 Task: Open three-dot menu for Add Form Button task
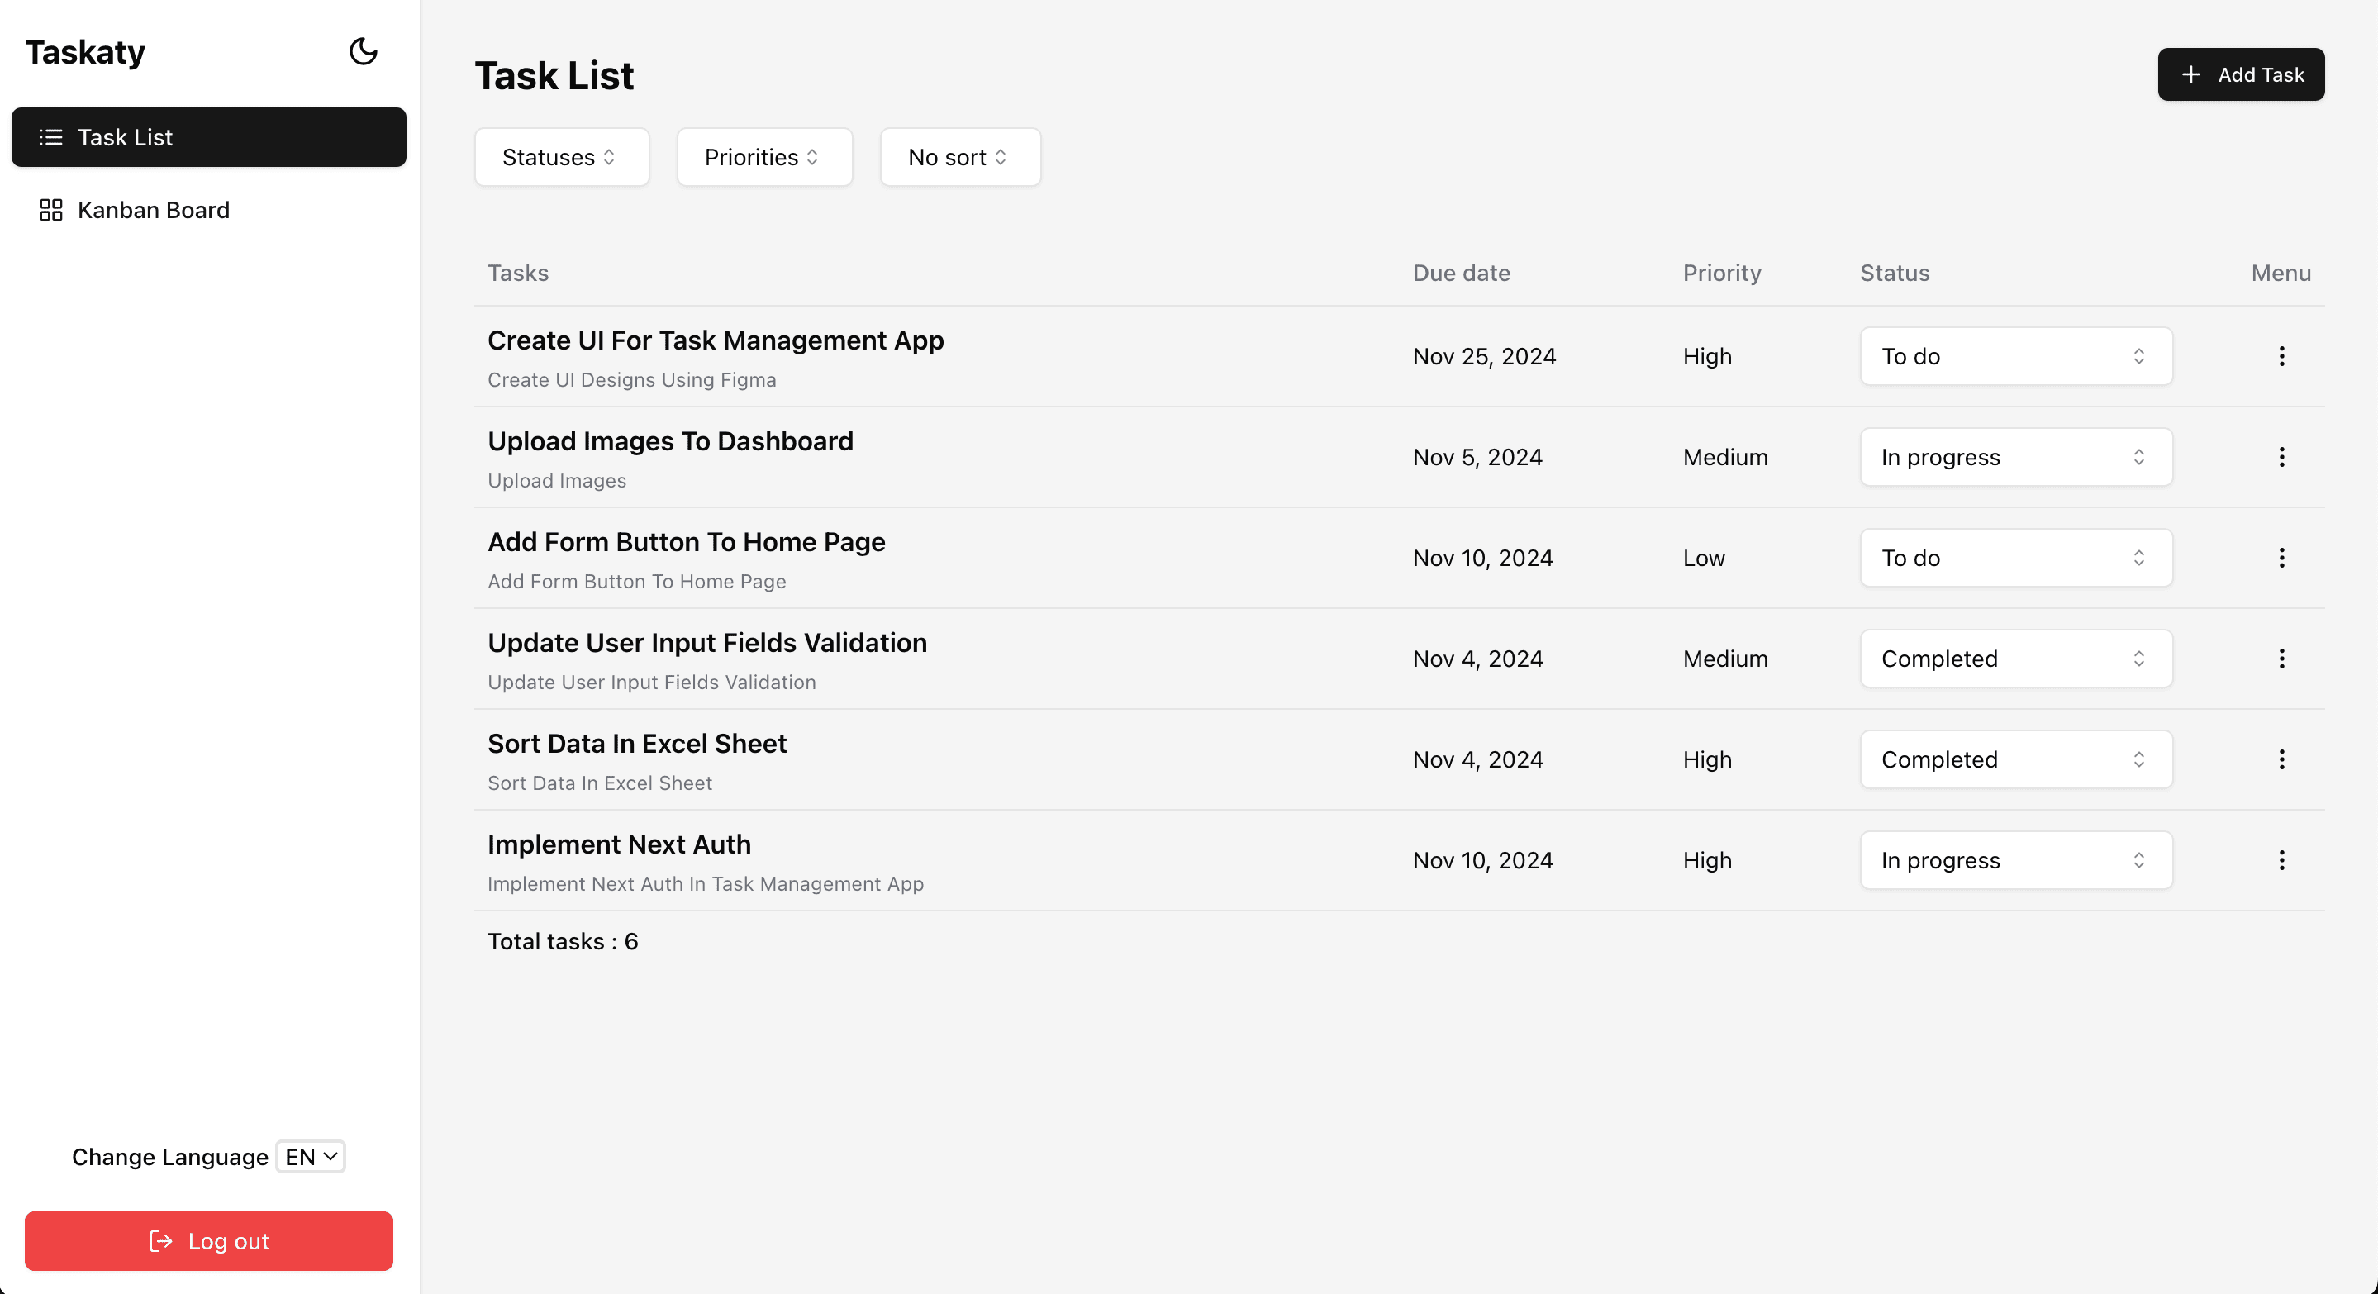[2281, 558]
